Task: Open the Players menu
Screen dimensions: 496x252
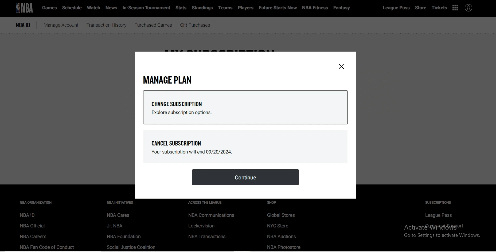Action: (x=245, y=8)
